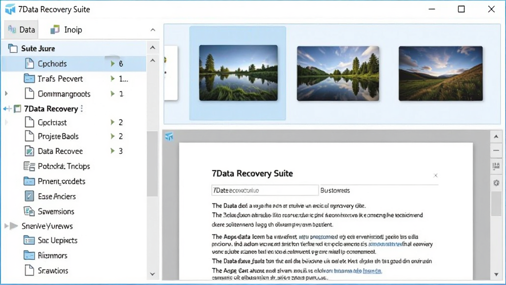Click the green arrow beside Gpclriast
Viewport: 506px width, 285px height.
[x=113, y=122]
